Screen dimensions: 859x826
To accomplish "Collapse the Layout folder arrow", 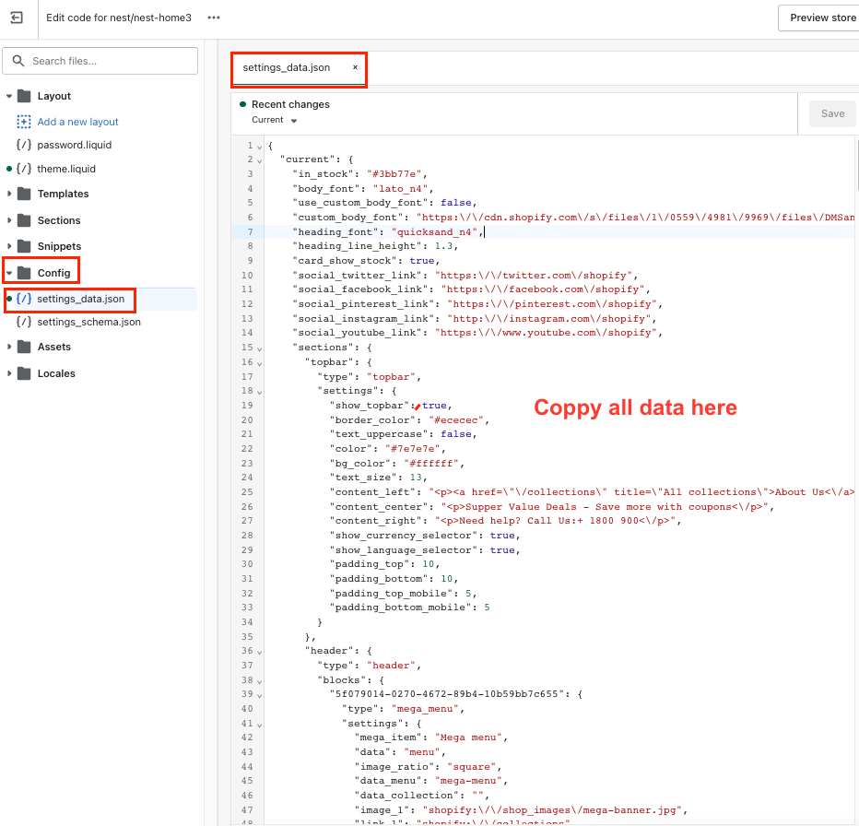I will click(9, 96).
